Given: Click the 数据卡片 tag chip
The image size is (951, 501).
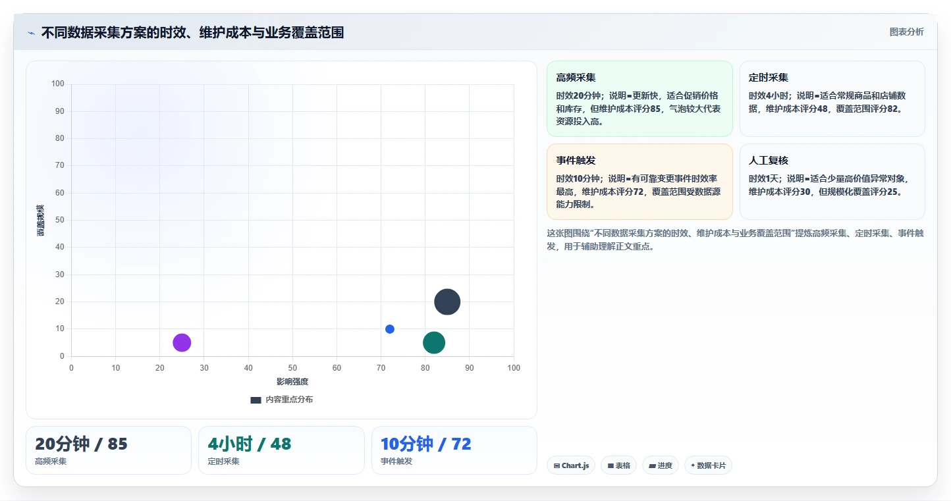Looking at the screenshot, I should pyautogui.click(x=708, y=465).
